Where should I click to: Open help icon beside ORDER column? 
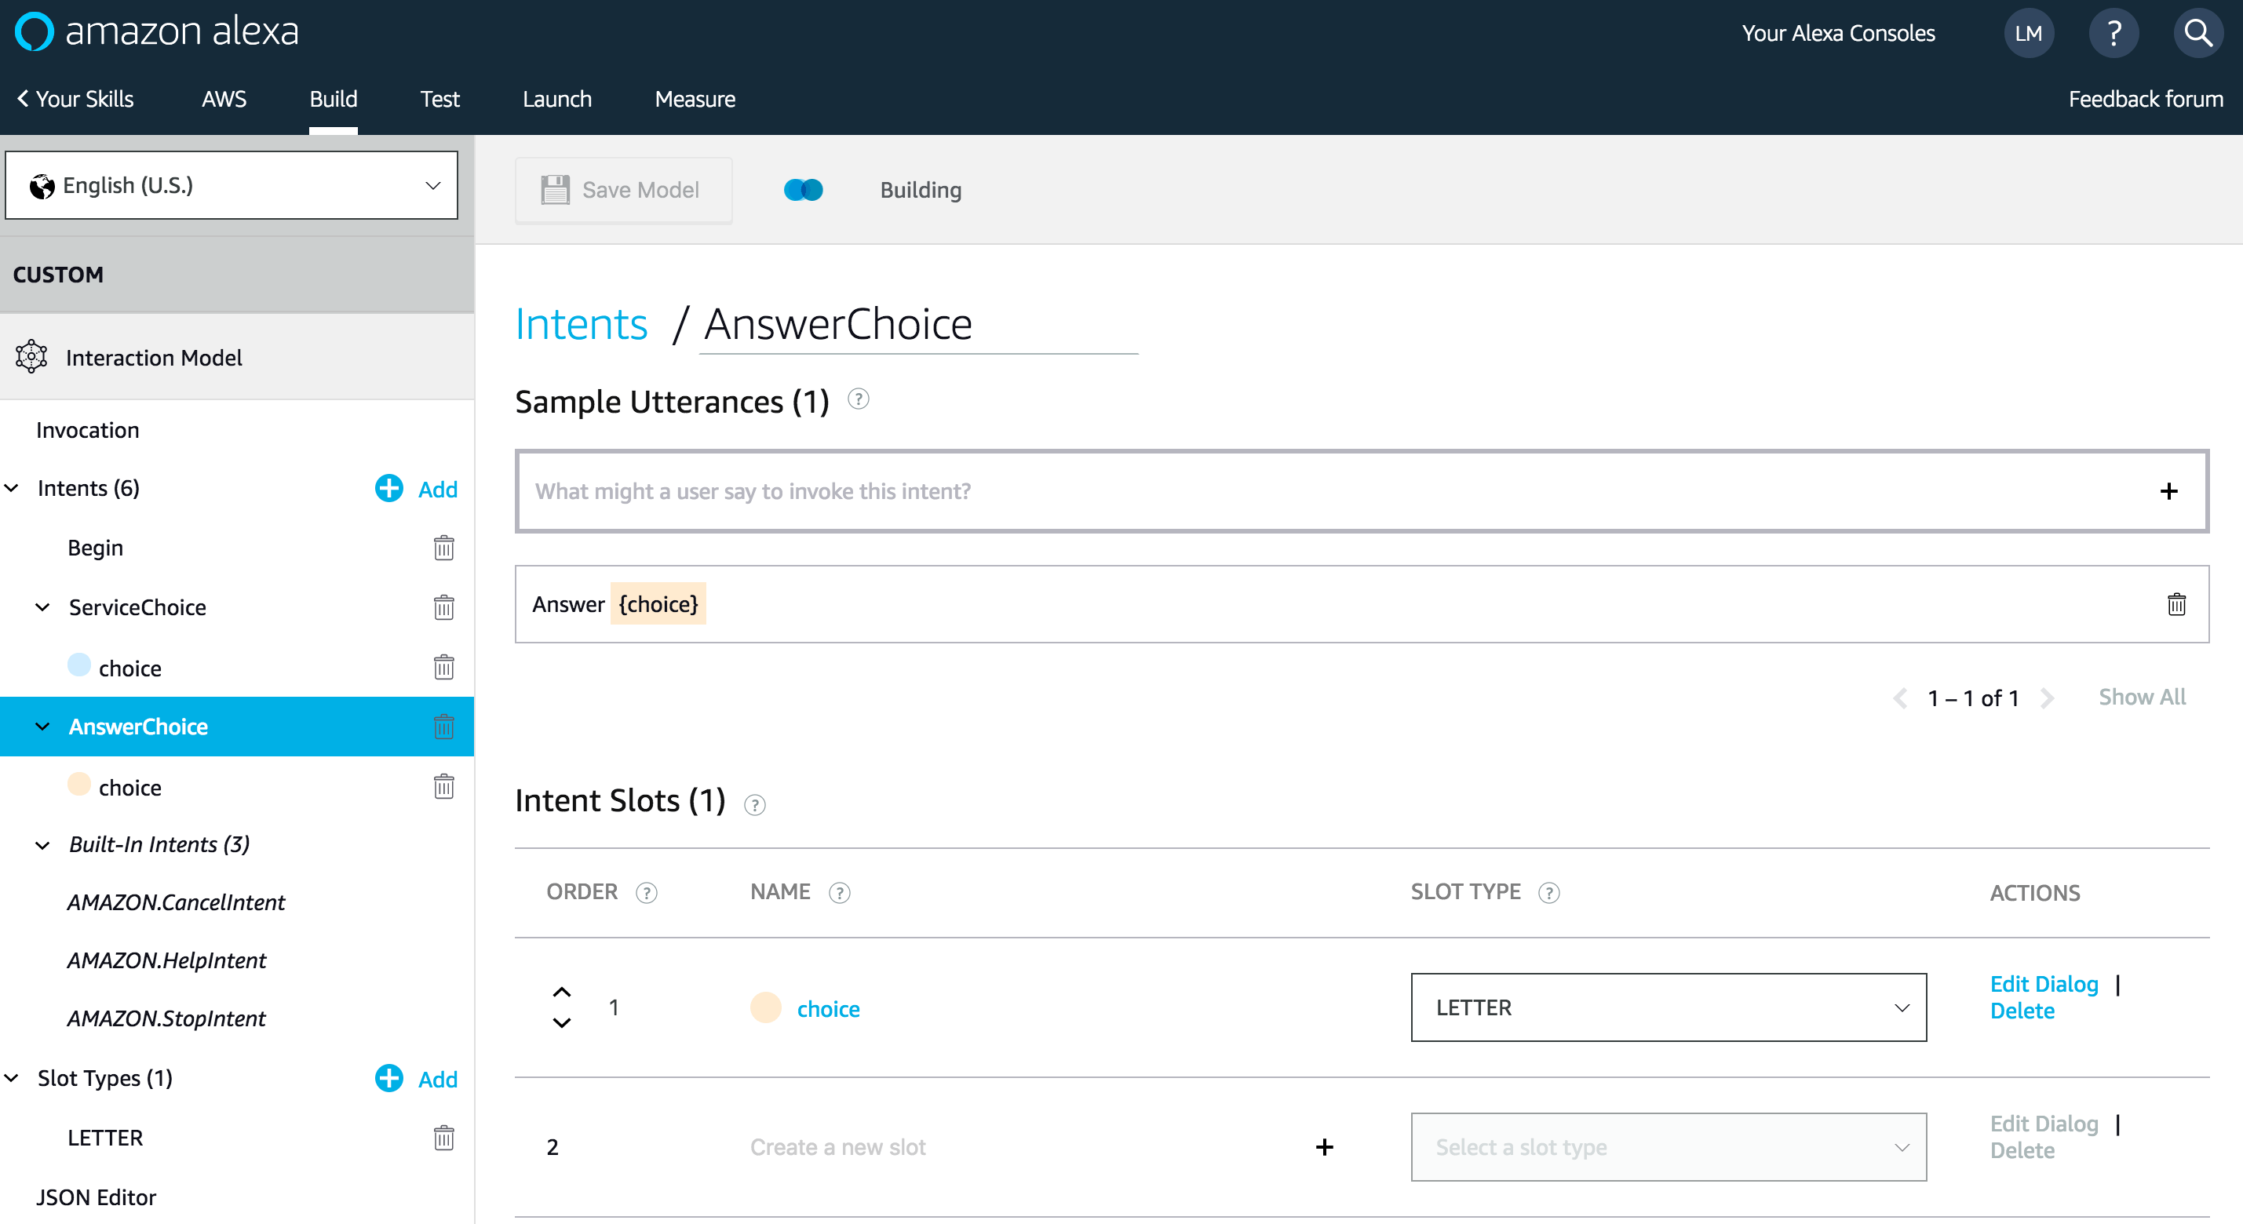[x=646, y=892]
